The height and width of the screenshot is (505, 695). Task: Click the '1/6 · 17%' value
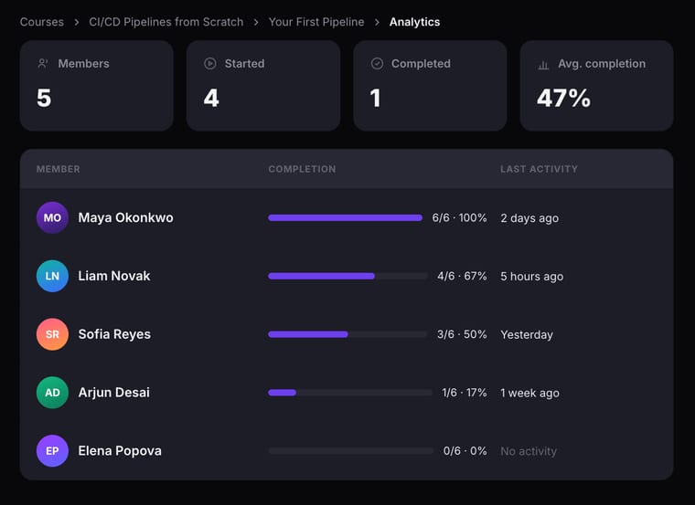click(465, 393)
